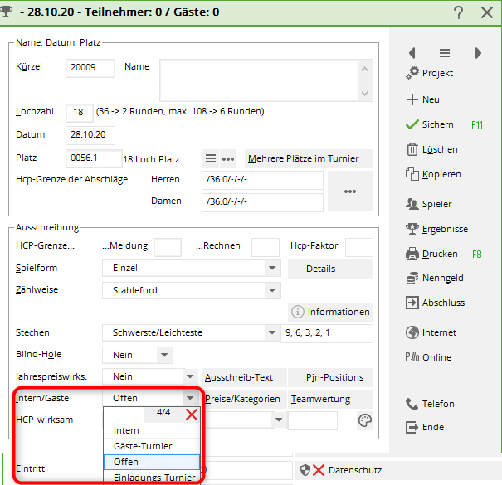Delete entry using Löschen trash icon
The image size is (502, 485).
click(x=412, y=149)
